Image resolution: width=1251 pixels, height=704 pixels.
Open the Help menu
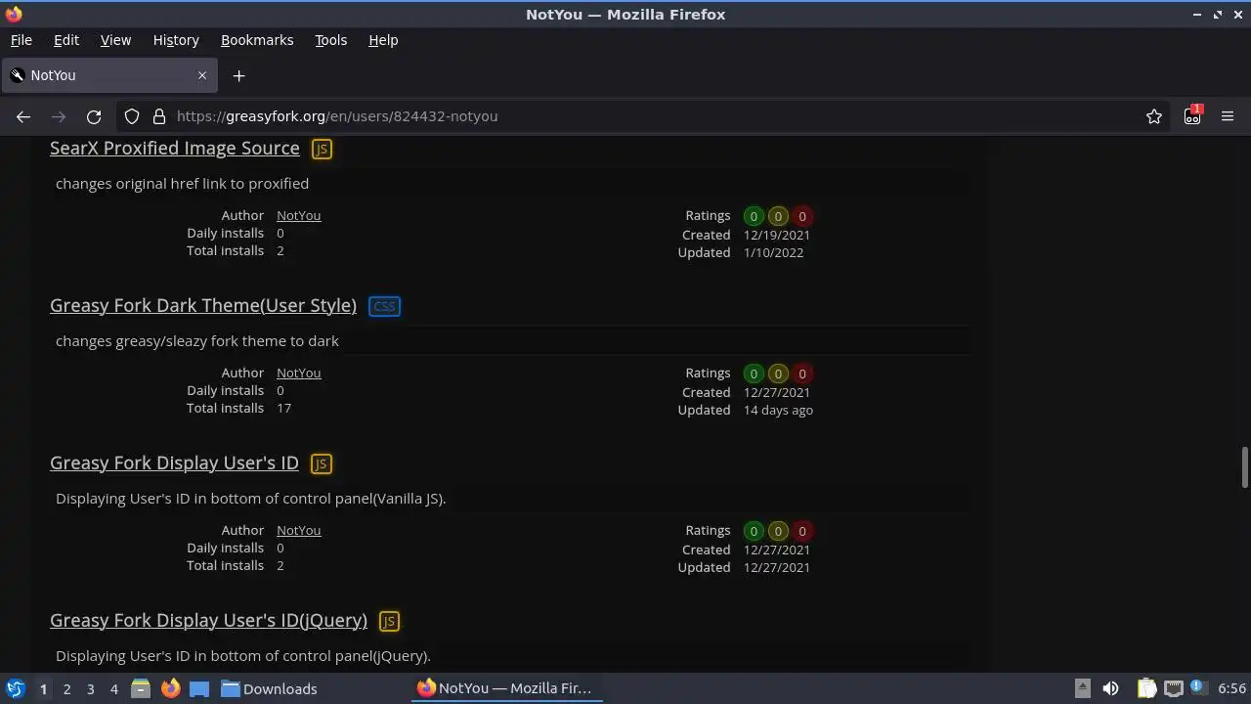click(x=383, y=40)
